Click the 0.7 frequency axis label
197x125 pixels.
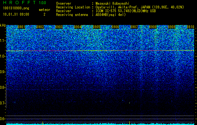[3, 103]
